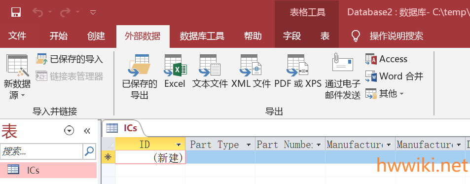Select the 外部数据 ribbon tab
This screenshot has width=470, height=184.
coord(143,37)
